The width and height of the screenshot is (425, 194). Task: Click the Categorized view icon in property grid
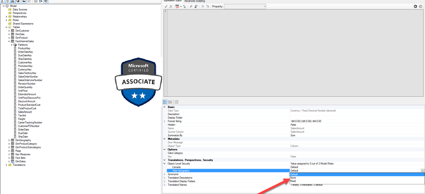(x=165, y=101)
